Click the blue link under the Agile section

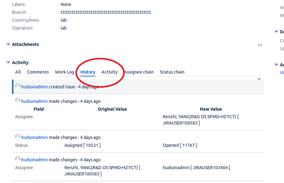point(282,72)
